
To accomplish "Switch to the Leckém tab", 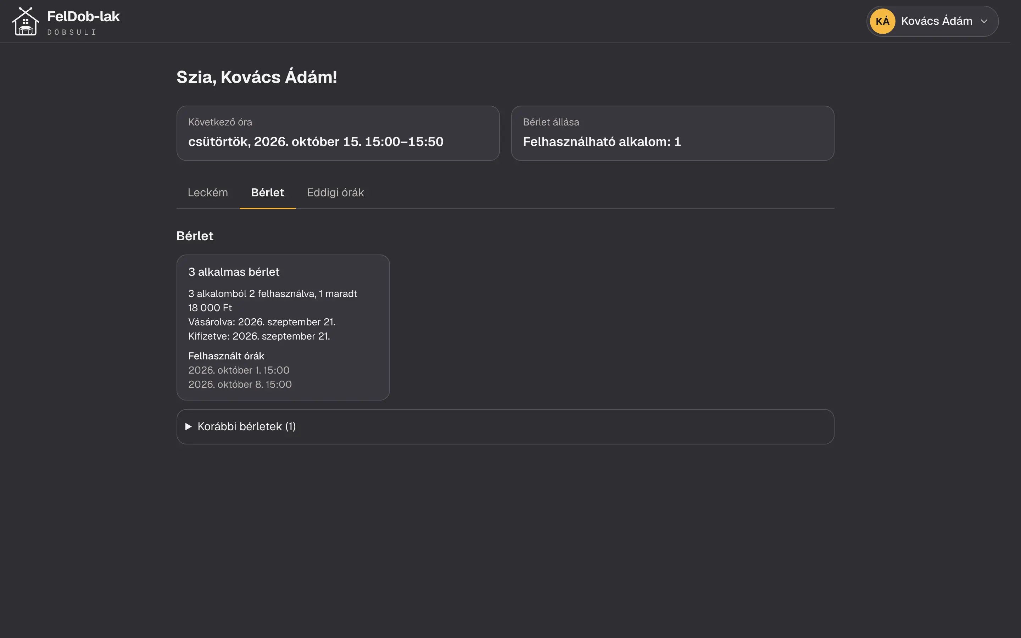I will pos(208,193).
